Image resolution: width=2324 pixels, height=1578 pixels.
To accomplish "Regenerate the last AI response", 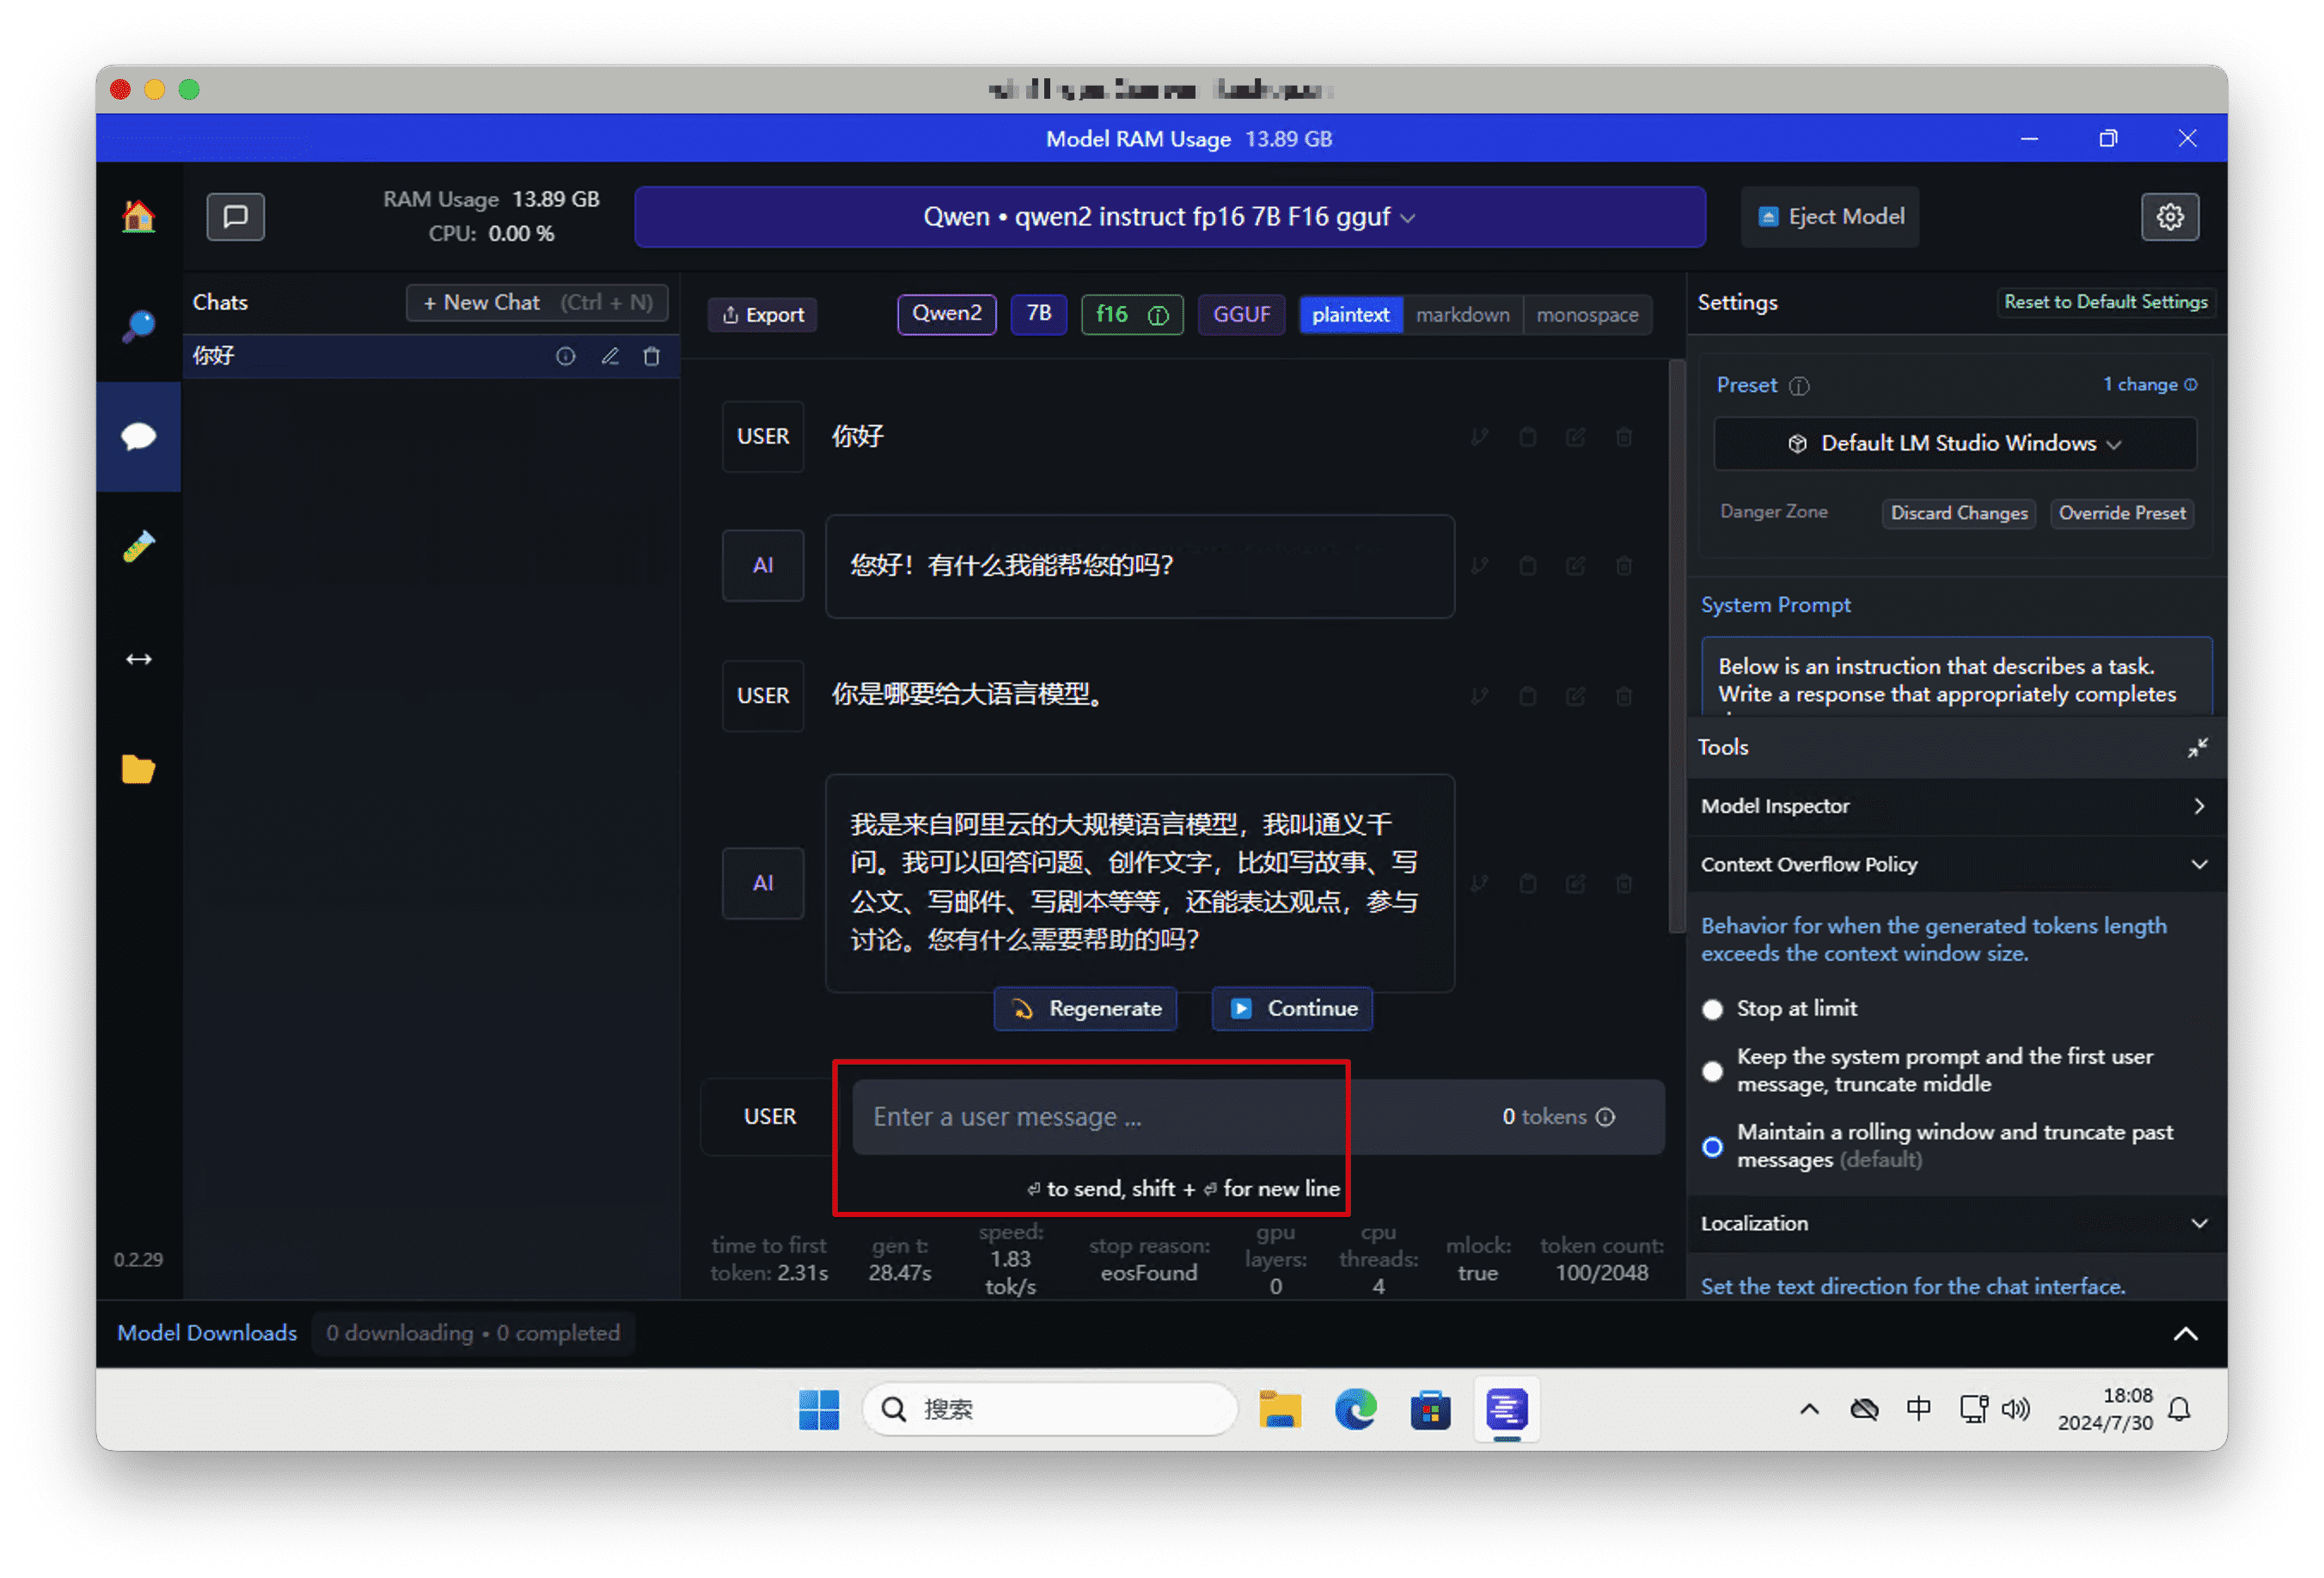I will 1085,1009.
